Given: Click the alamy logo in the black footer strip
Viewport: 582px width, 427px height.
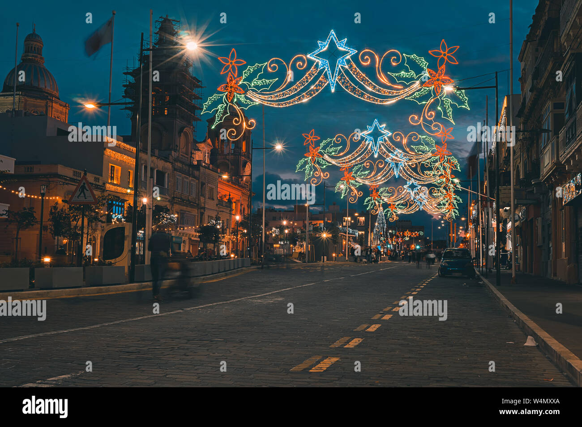Looking at the screenshot, I should click(x=45, y=407).
